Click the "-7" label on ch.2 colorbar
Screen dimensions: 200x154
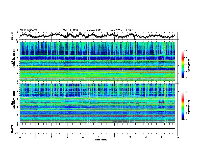pyautogui.click(x=186, y=120)
